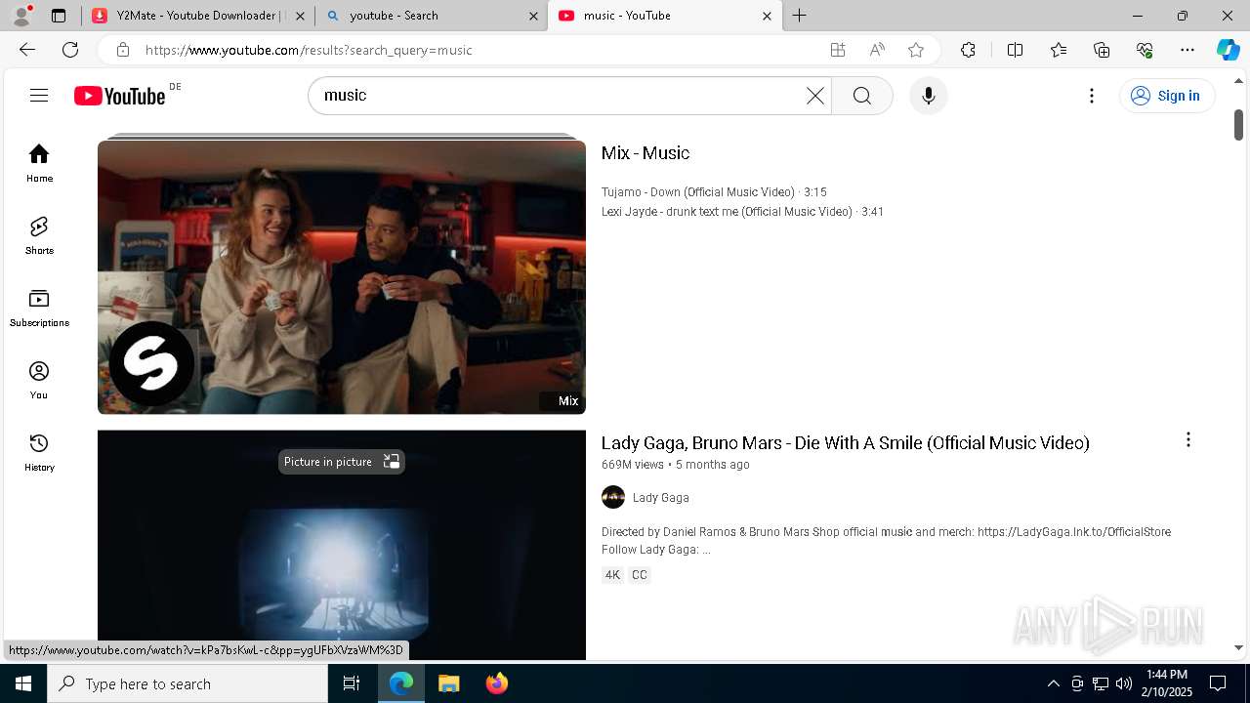Open Copilot sidebar
Screen dimensions: 1250x703
tap(1228, 50)
